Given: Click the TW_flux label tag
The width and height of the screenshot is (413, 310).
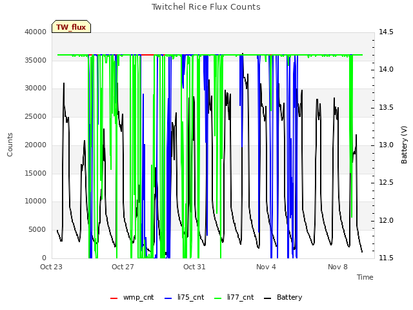Looking at the screenshot, I should coord(71,26).
